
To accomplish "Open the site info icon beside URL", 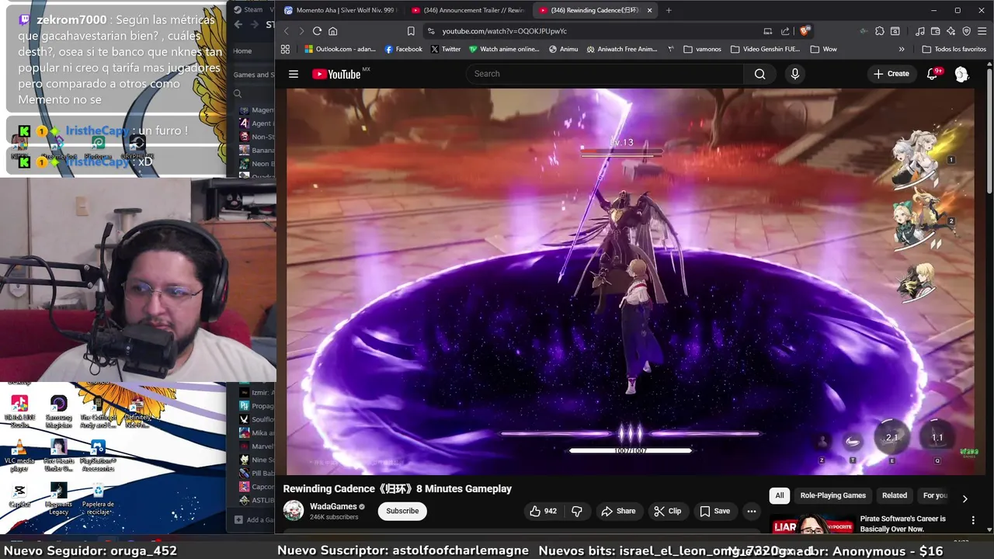I will [x=431, y=31].
